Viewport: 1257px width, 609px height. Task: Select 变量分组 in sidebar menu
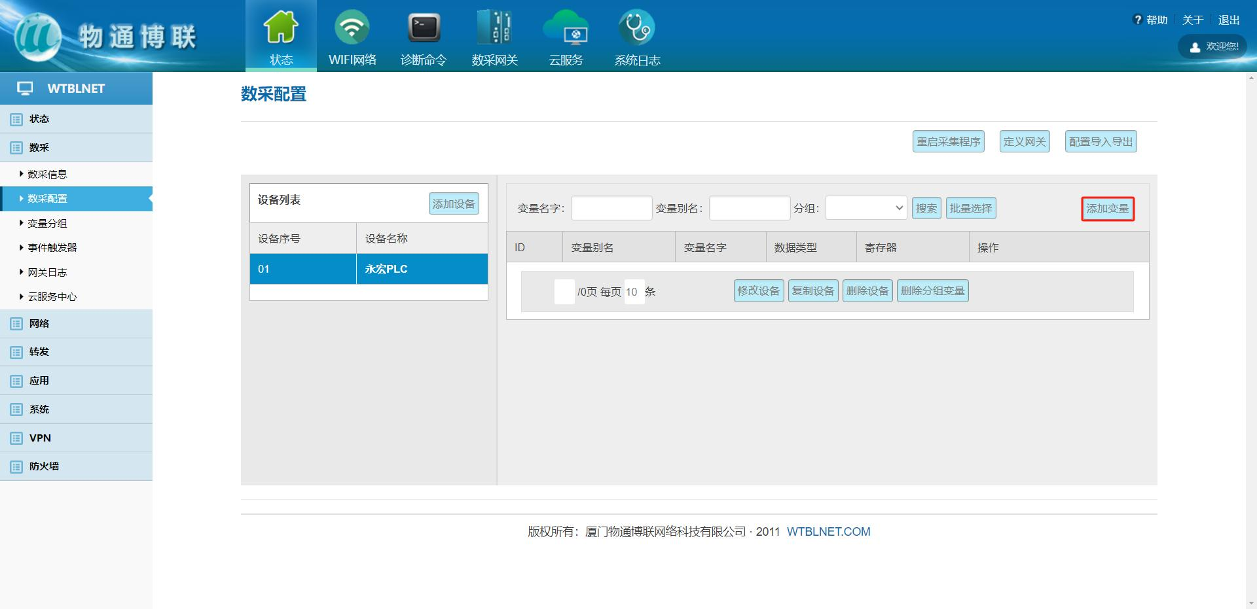pos(47,223)
